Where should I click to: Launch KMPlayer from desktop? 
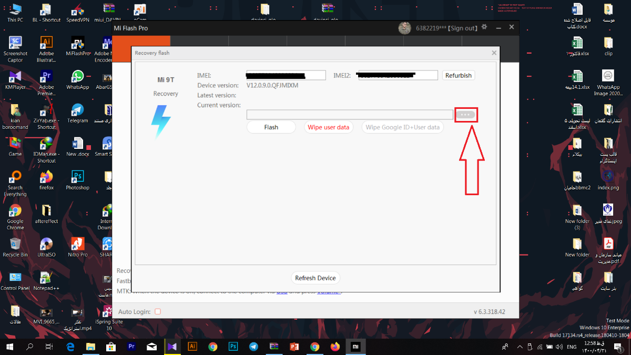point(15,79)
